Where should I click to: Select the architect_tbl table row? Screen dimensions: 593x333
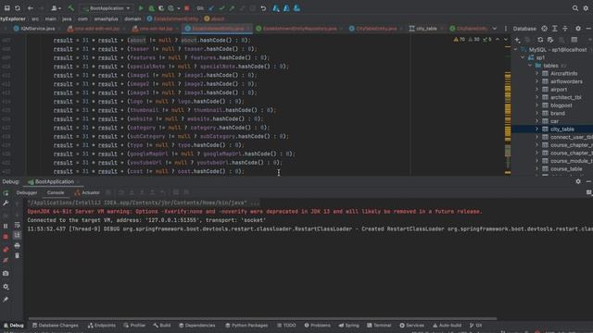coord(565,97)
